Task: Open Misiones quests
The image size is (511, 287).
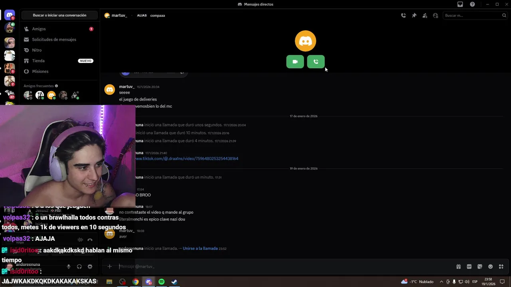Action: point(59,71)
